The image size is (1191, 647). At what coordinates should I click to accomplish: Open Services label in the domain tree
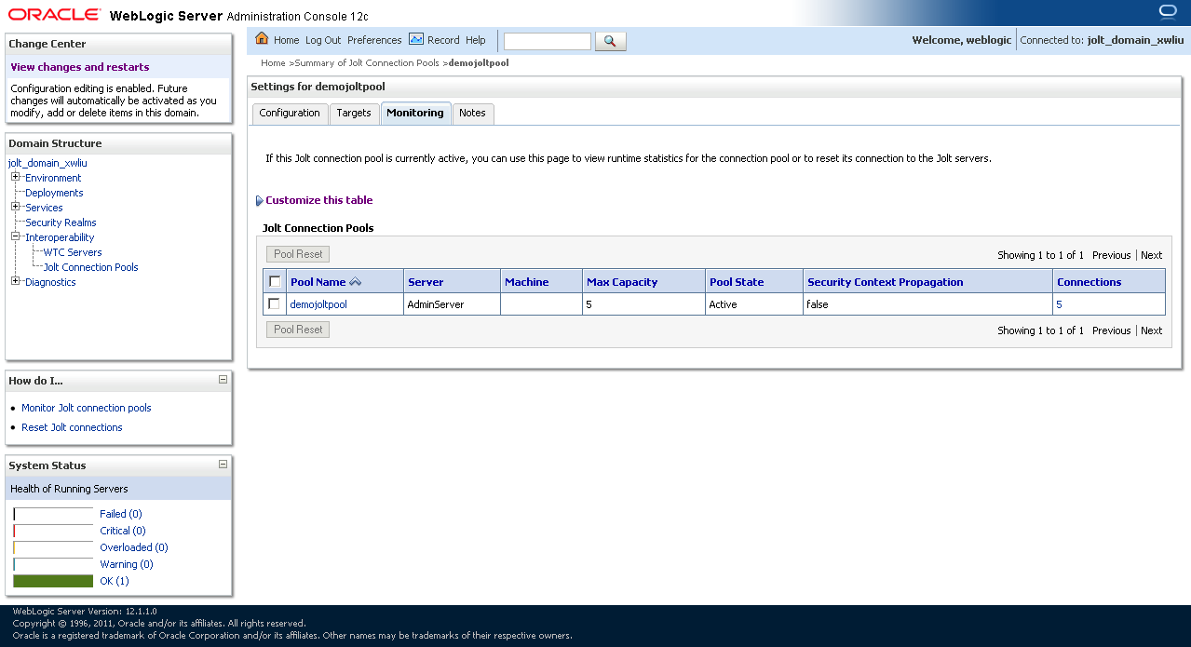(44, 208)
